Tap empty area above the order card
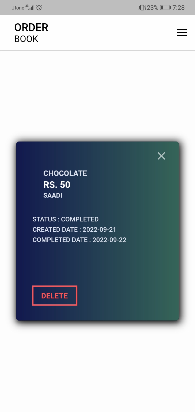This screenshot has width=195, height=412. coord(97,95)
